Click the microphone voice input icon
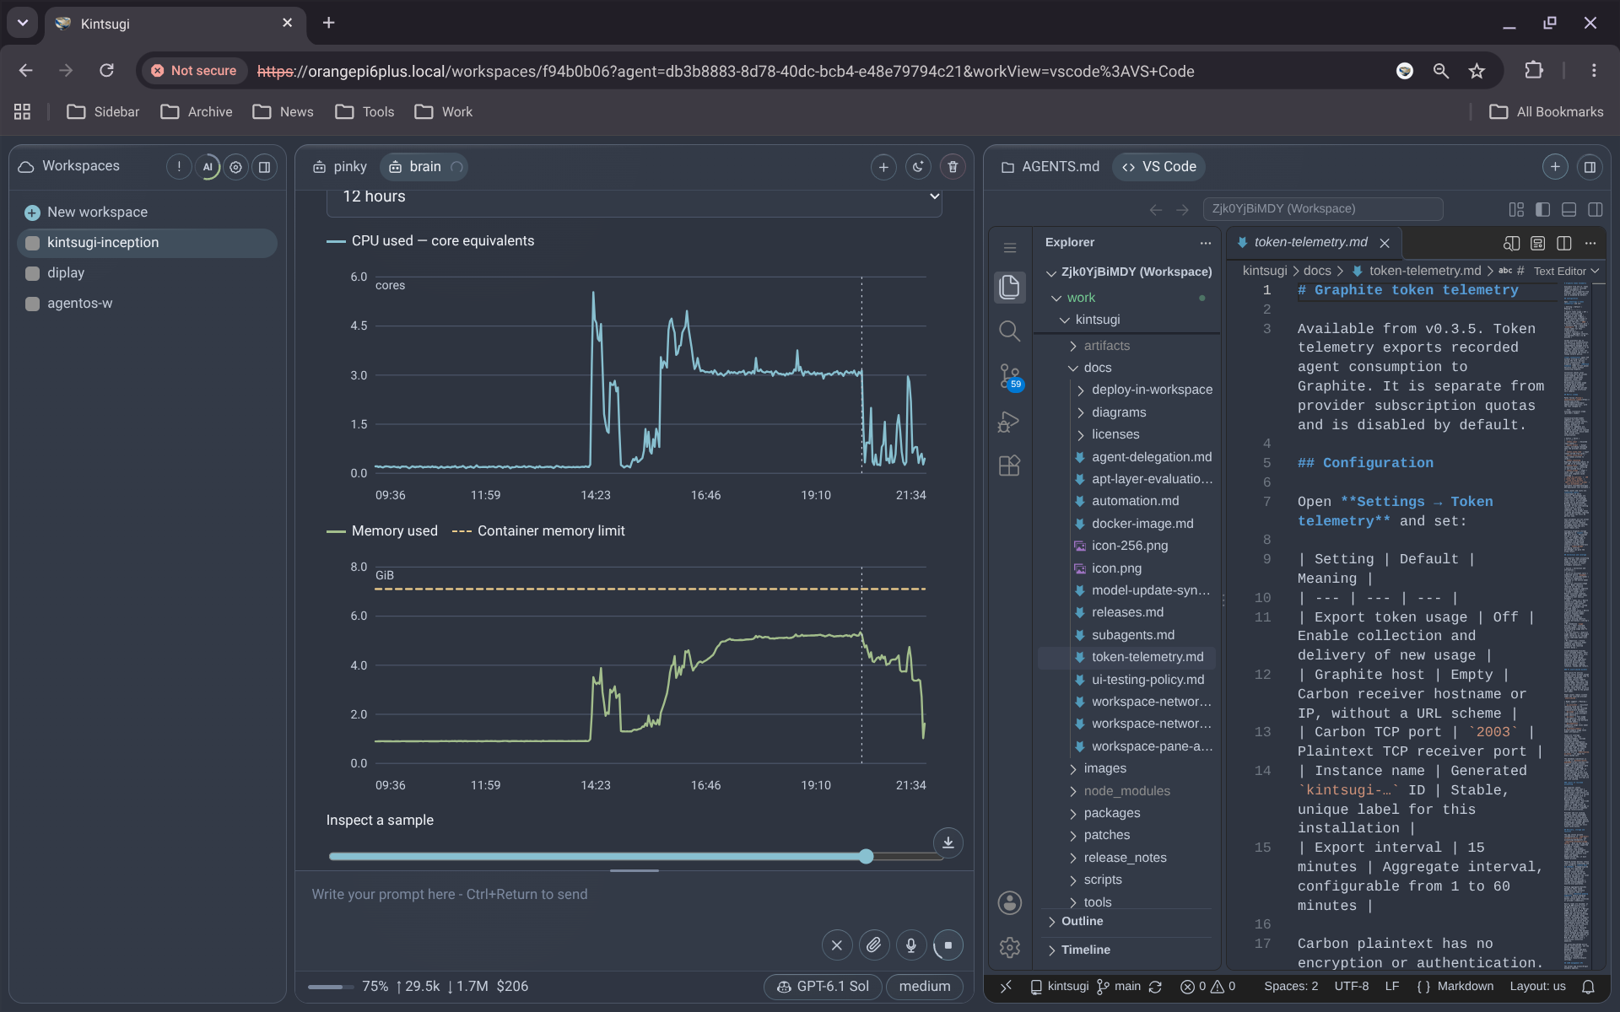Viewport: 1620px width, 1012px height. [x=911, y=945]
